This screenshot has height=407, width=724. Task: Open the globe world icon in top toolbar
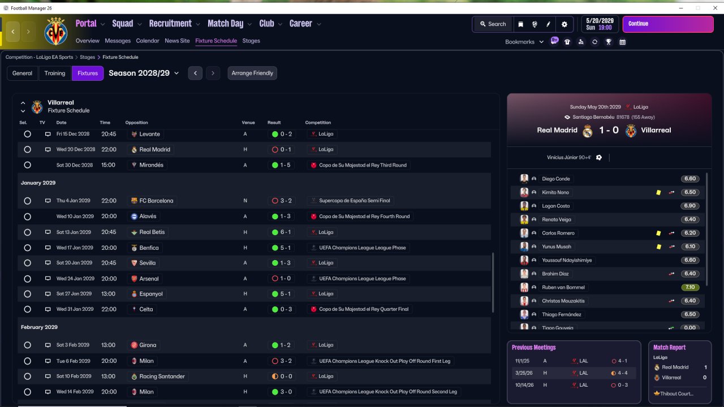point(535,24)
